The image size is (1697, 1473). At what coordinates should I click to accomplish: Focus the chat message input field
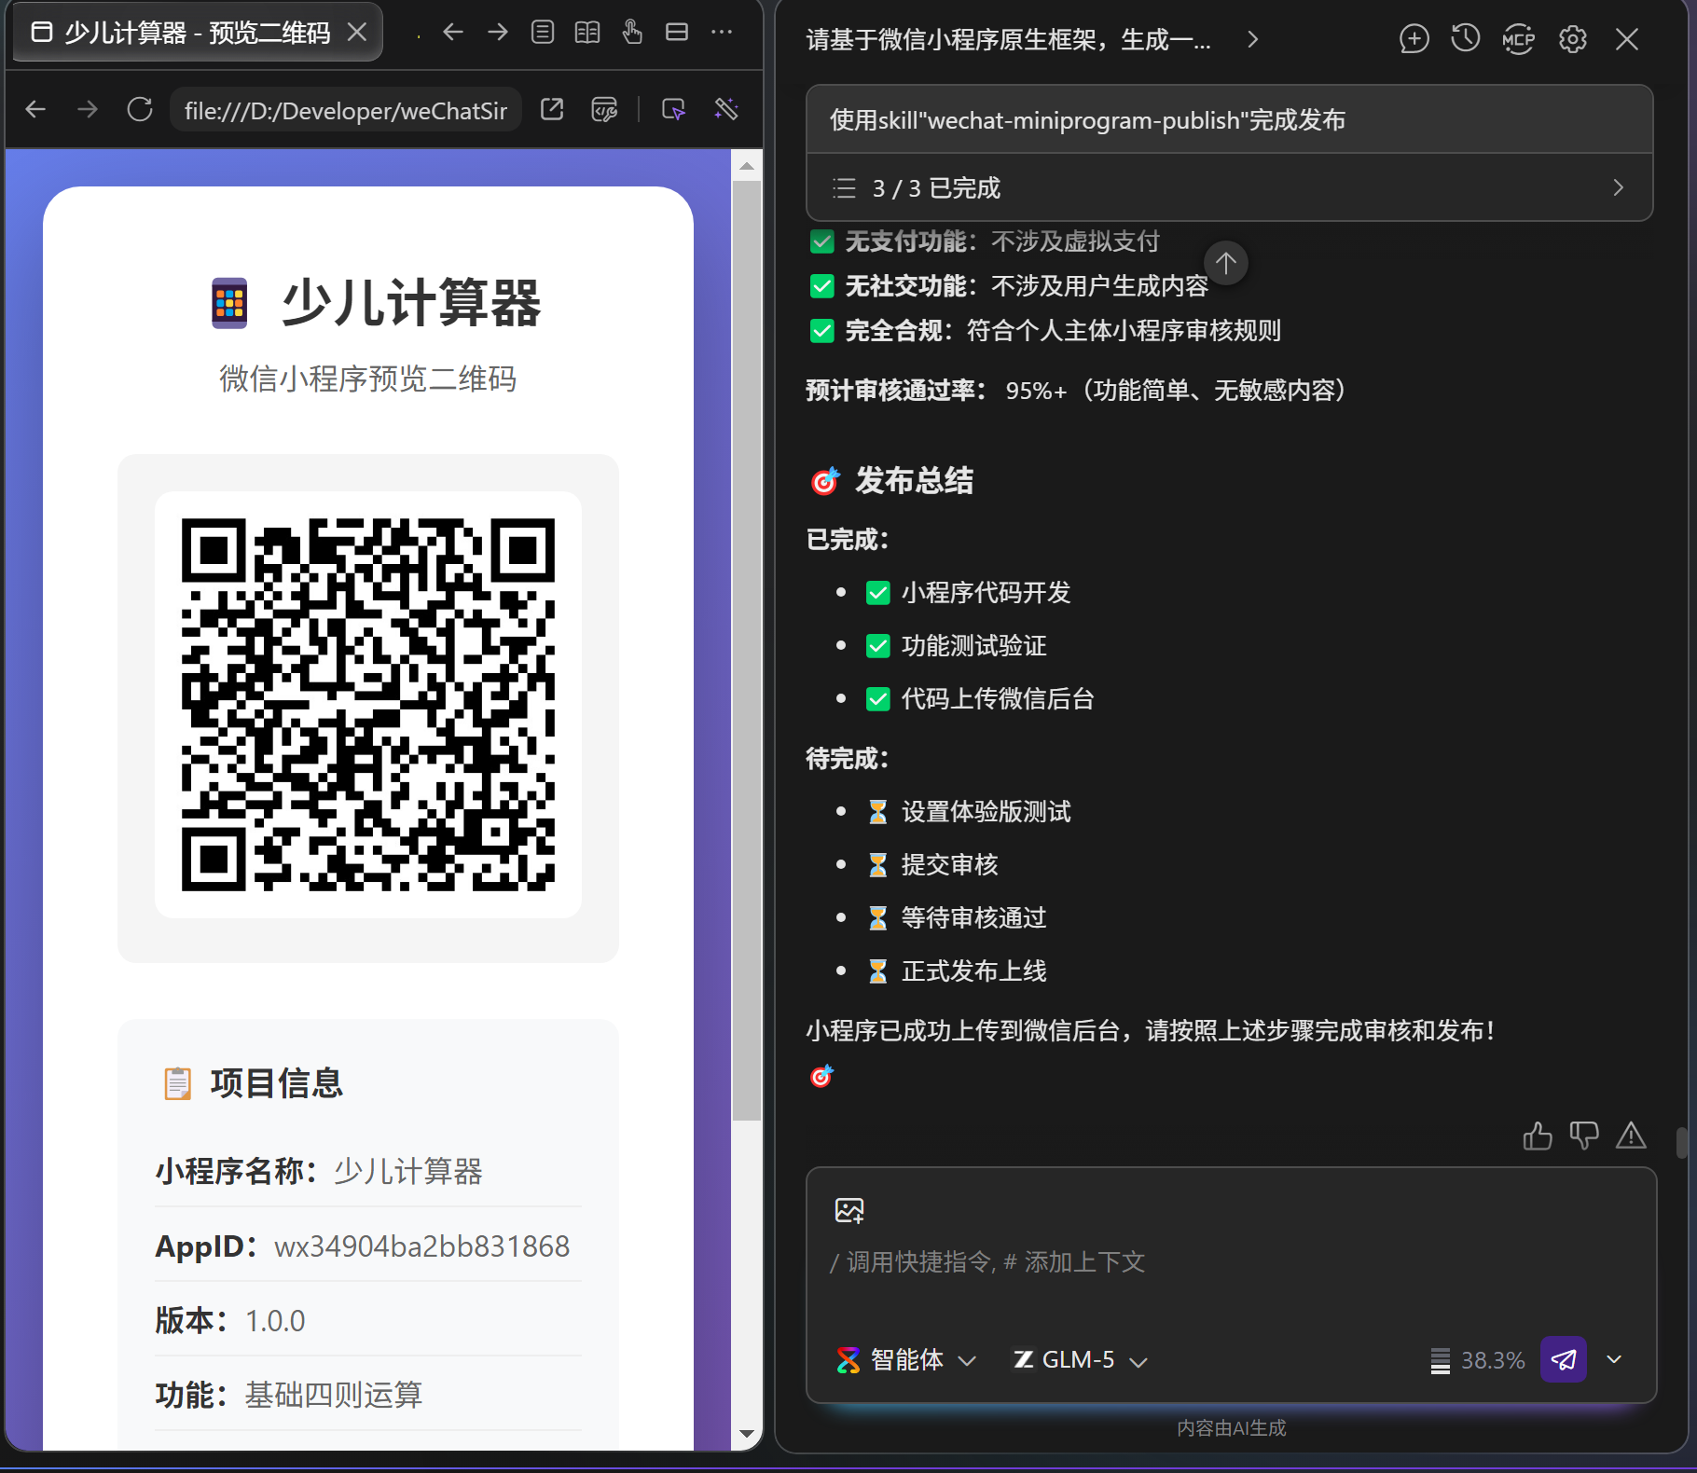click(x=1231, y=1261)
